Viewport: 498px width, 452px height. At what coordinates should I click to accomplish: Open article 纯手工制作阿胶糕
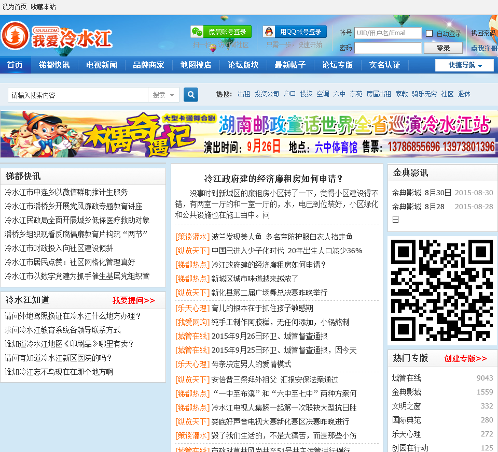(280, 322)
